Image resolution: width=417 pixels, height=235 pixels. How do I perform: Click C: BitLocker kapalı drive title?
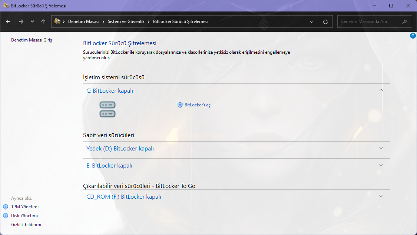110,91
